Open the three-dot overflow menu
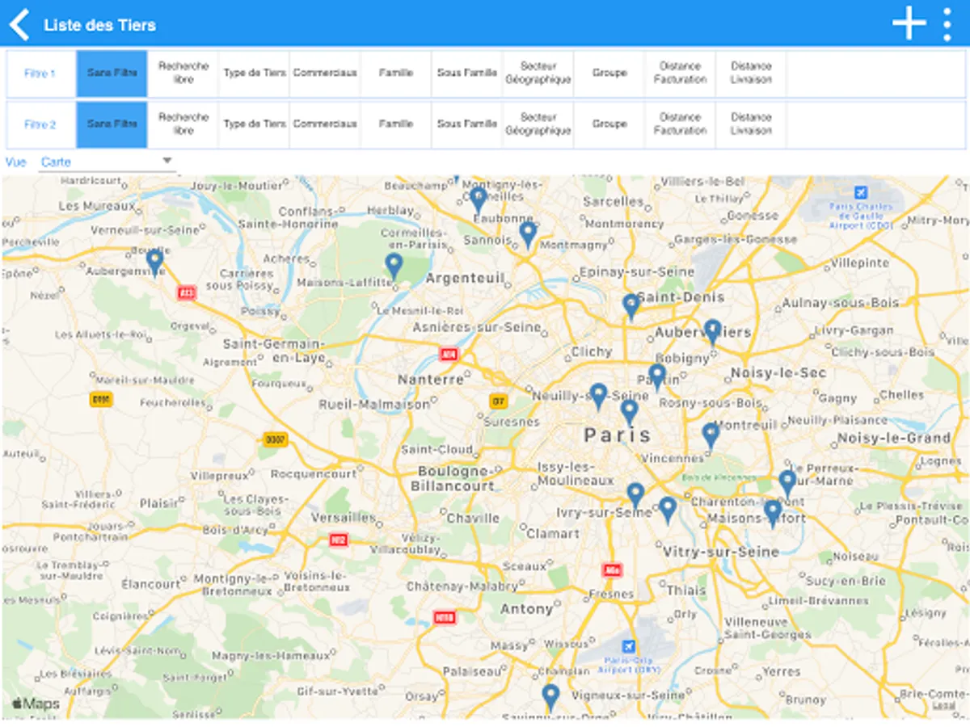Screen dimensions: 970x727 click(x=947, y=24)
